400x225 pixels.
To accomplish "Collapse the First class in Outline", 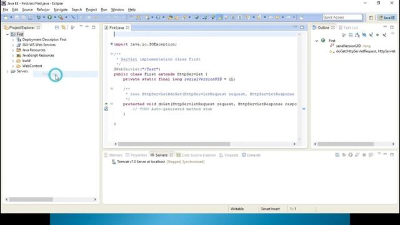I will click(x=317, y=41).
